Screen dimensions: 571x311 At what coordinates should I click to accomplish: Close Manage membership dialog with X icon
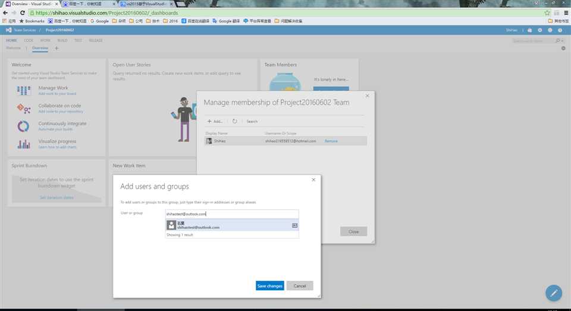point(367,96)
